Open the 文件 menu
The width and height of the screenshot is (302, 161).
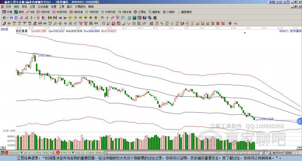[x=8, y=7]
